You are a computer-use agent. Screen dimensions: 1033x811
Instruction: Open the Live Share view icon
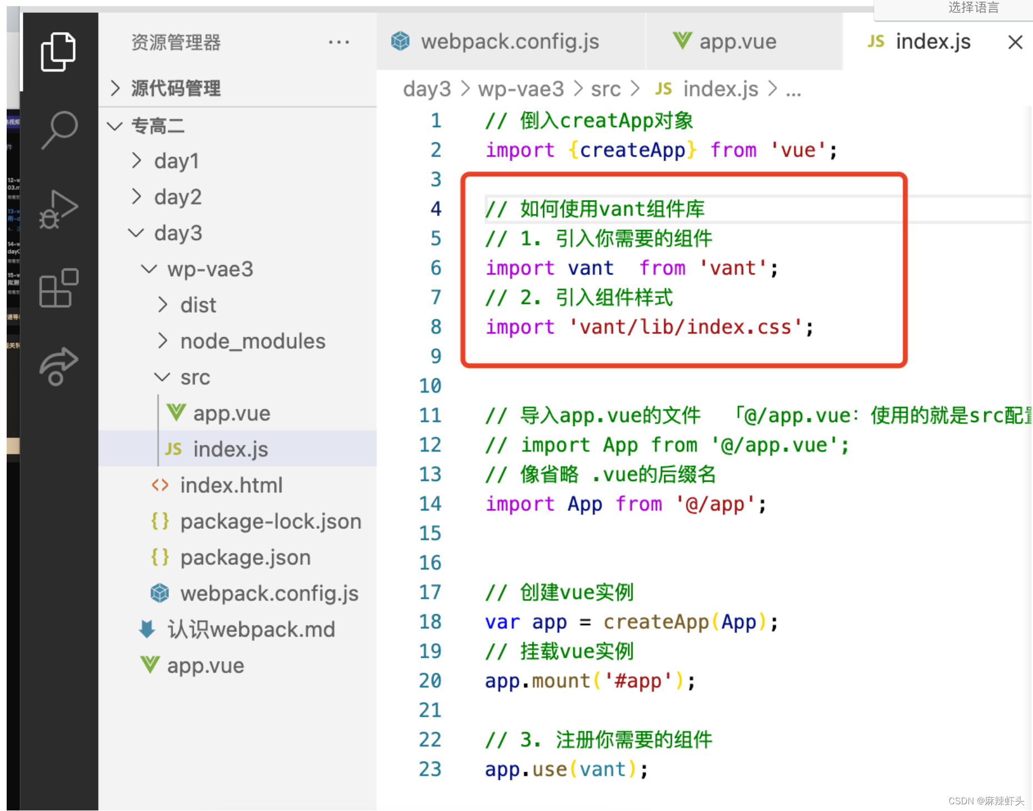pyautogui.click(x=58, y=366)
